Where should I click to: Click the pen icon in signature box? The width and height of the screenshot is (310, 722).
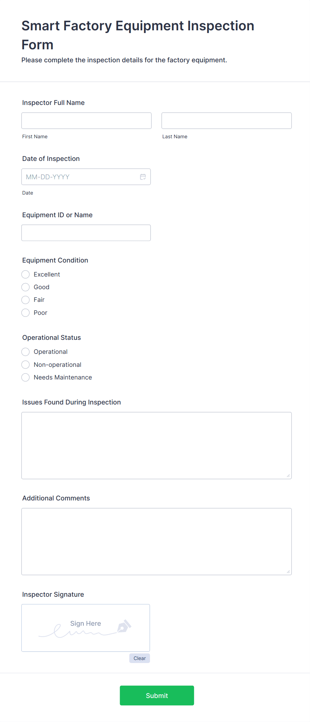pyautogui.click(x=124, y=626)
